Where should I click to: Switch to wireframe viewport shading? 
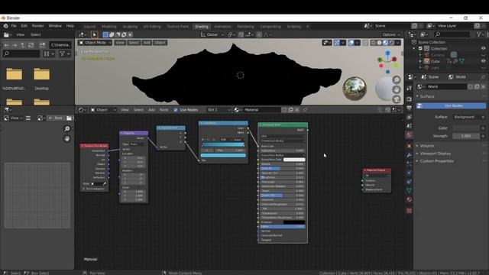pos(374,43)
